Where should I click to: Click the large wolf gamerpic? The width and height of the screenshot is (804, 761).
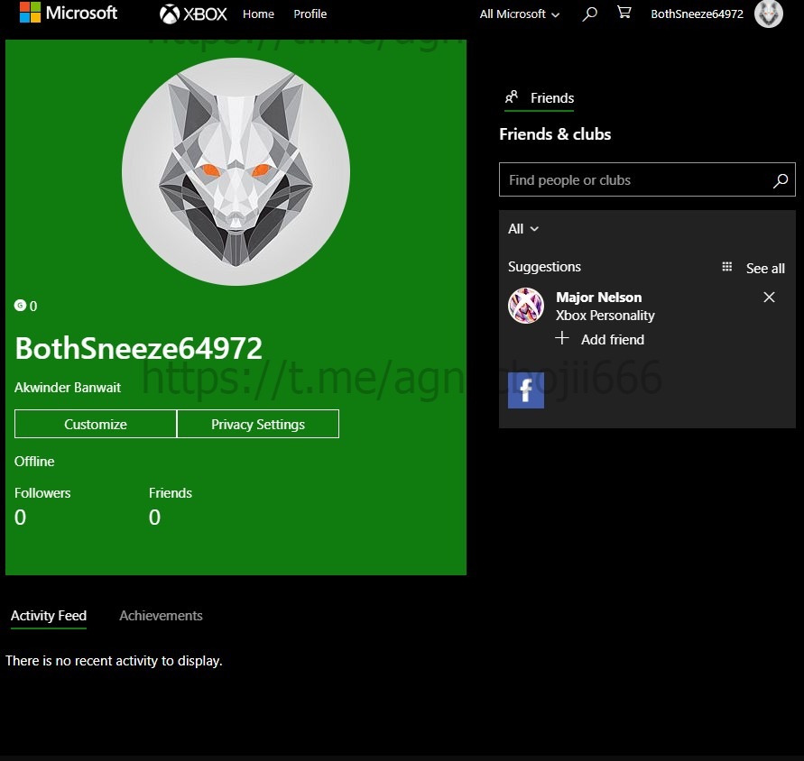tap(236, 171)
